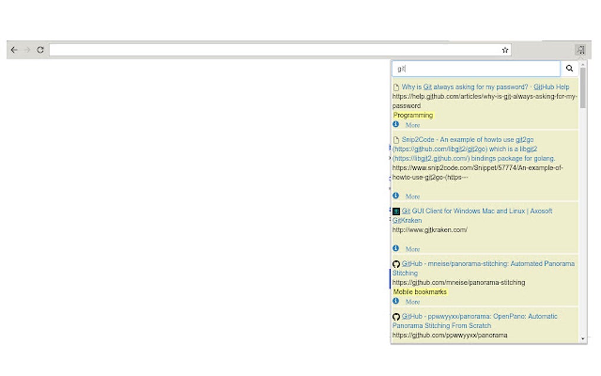Viewport: 601px width, 376px height.
Task: Open the Snip2Code git2go example link
Action: [474, 149]
